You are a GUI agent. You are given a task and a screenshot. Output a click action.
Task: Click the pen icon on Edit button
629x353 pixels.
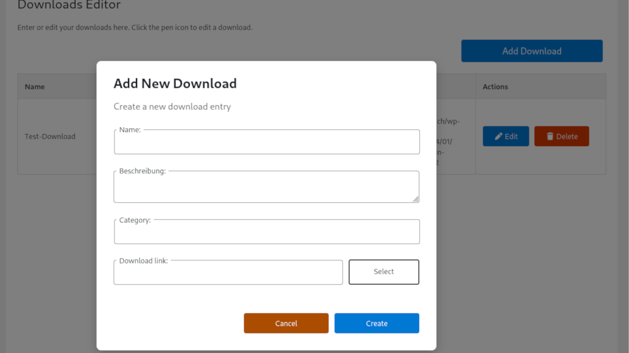coord(498,136)
